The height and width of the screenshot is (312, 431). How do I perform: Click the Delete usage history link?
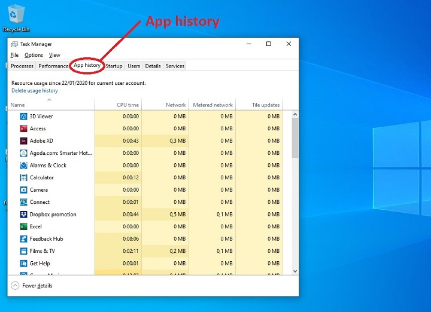(35, 91)
